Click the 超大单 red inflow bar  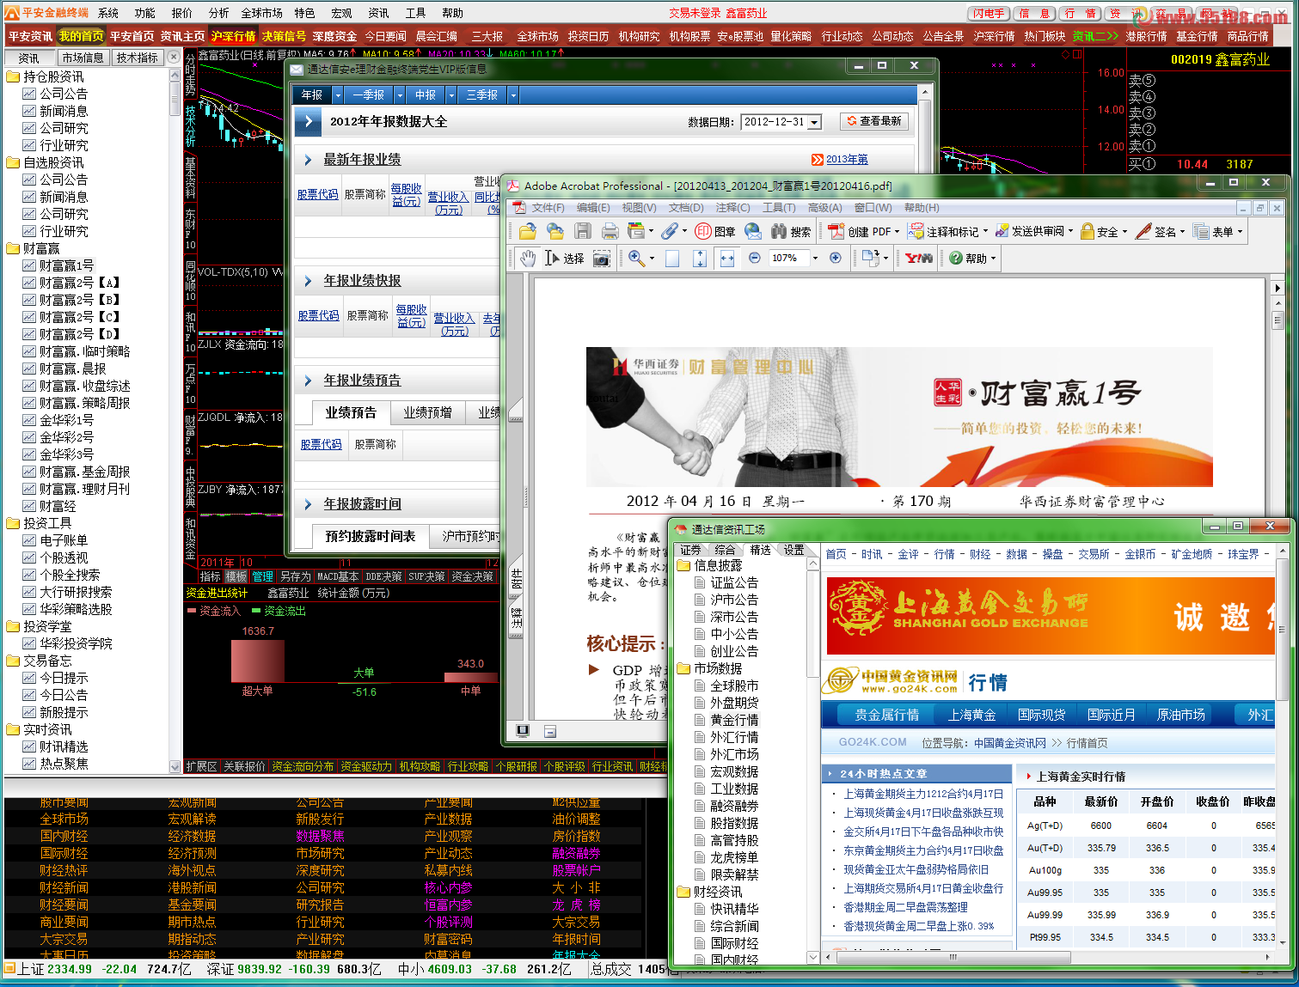coord(257,661)
